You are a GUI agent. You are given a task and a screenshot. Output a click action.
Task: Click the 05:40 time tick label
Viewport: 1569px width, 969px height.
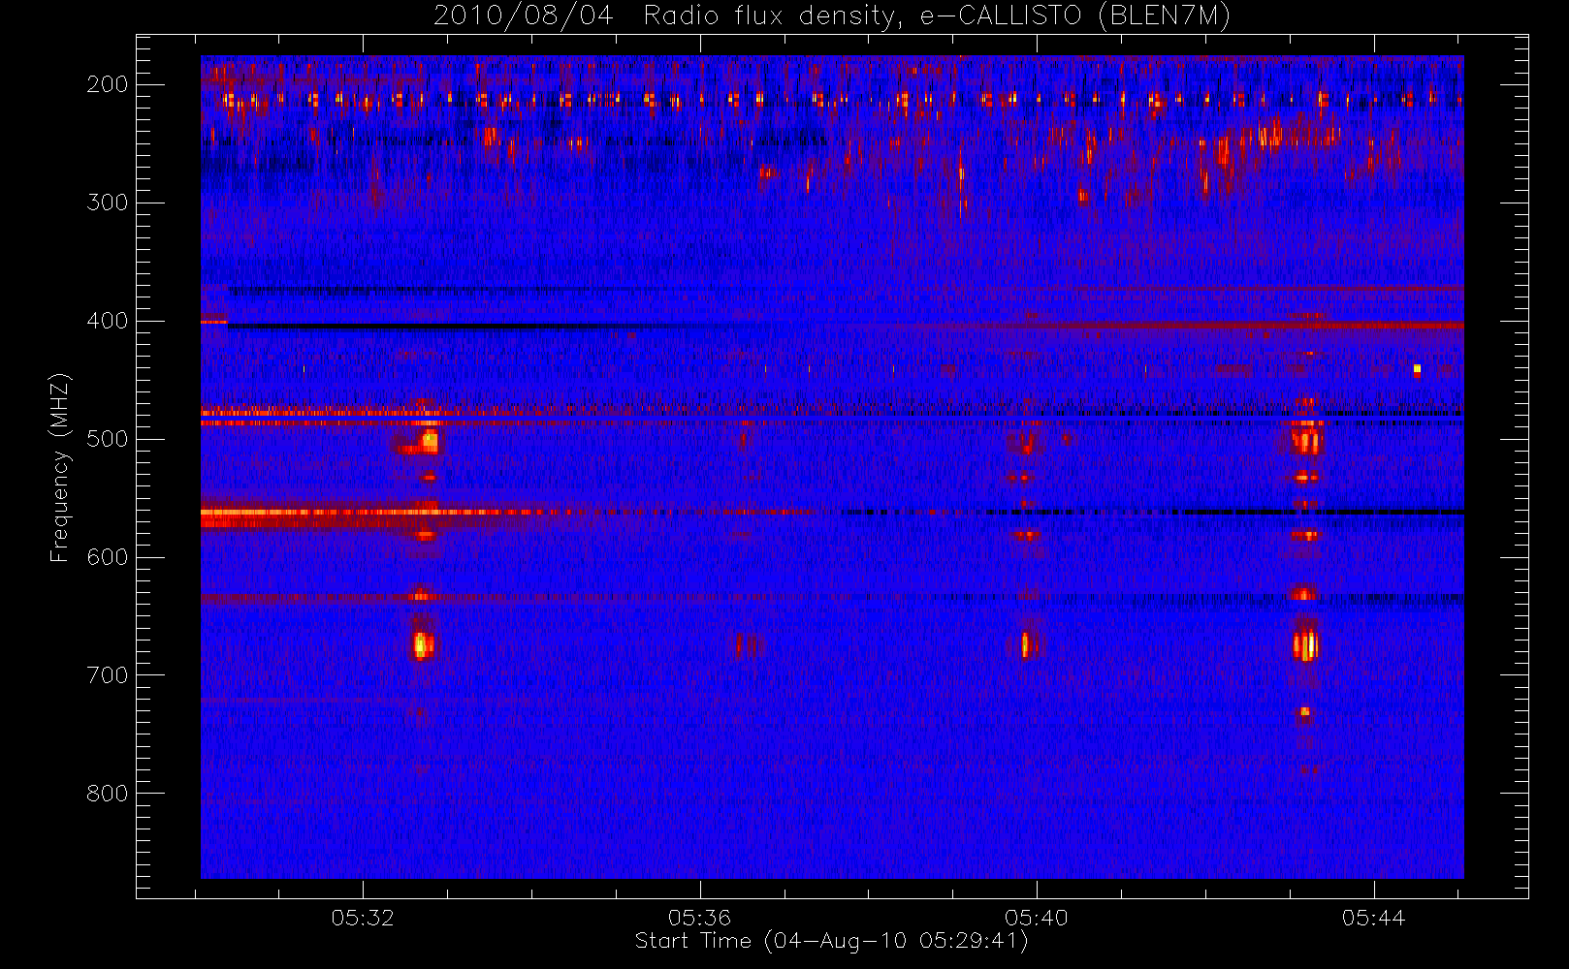1037,918
